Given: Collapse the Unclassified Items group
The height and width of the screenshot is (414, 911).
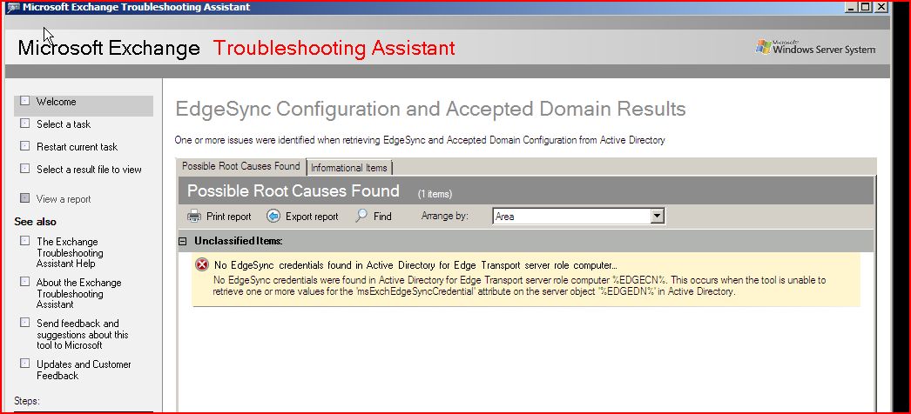Looking at the screenshot, I should [x=183, y=241].
